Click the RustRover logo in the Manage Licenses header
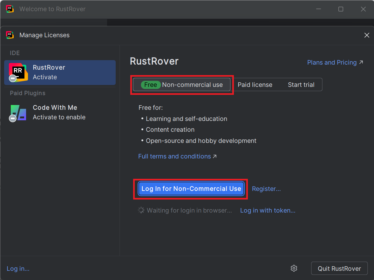374x280 pixels. pos(10,35)
